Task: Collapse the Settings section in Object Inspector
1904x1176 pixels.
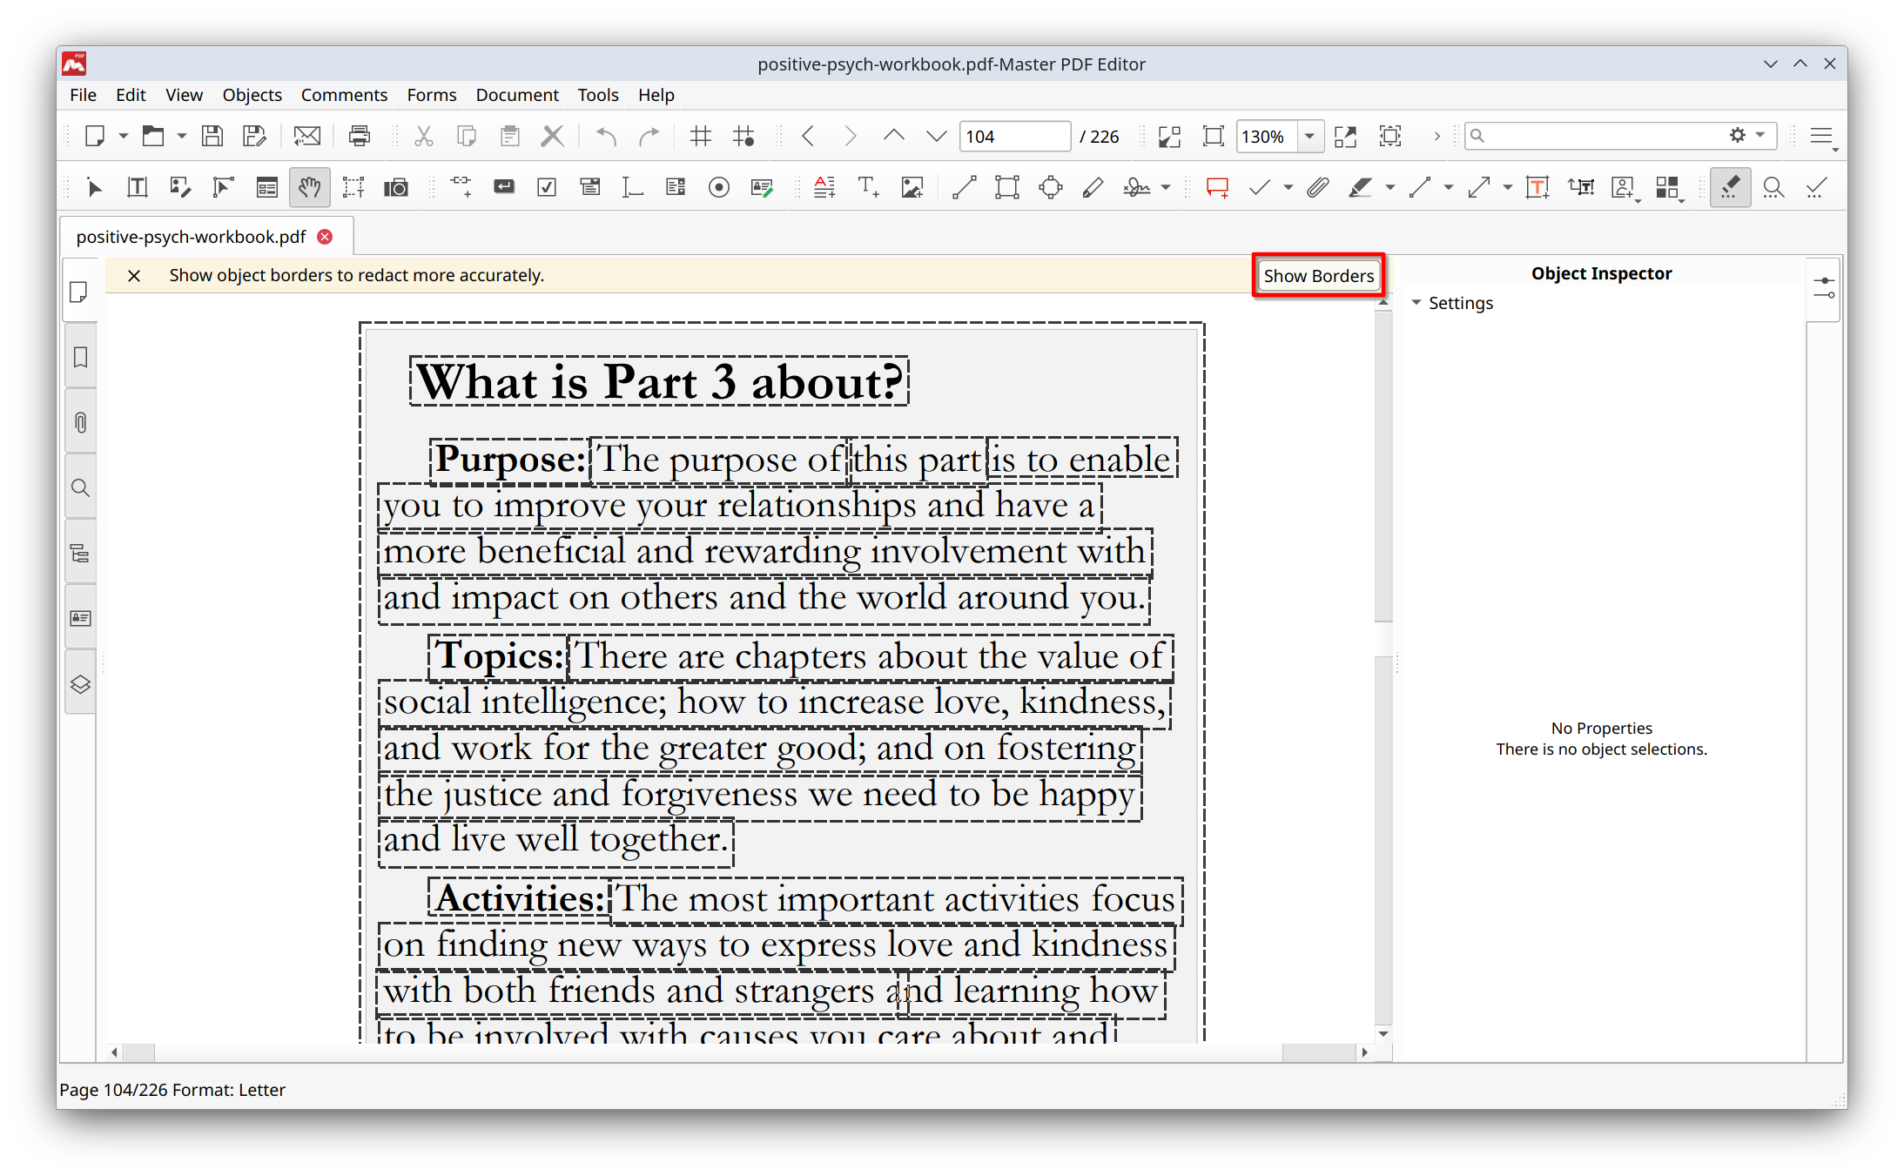Action: pyautogui.click(x=1416, y=303)
